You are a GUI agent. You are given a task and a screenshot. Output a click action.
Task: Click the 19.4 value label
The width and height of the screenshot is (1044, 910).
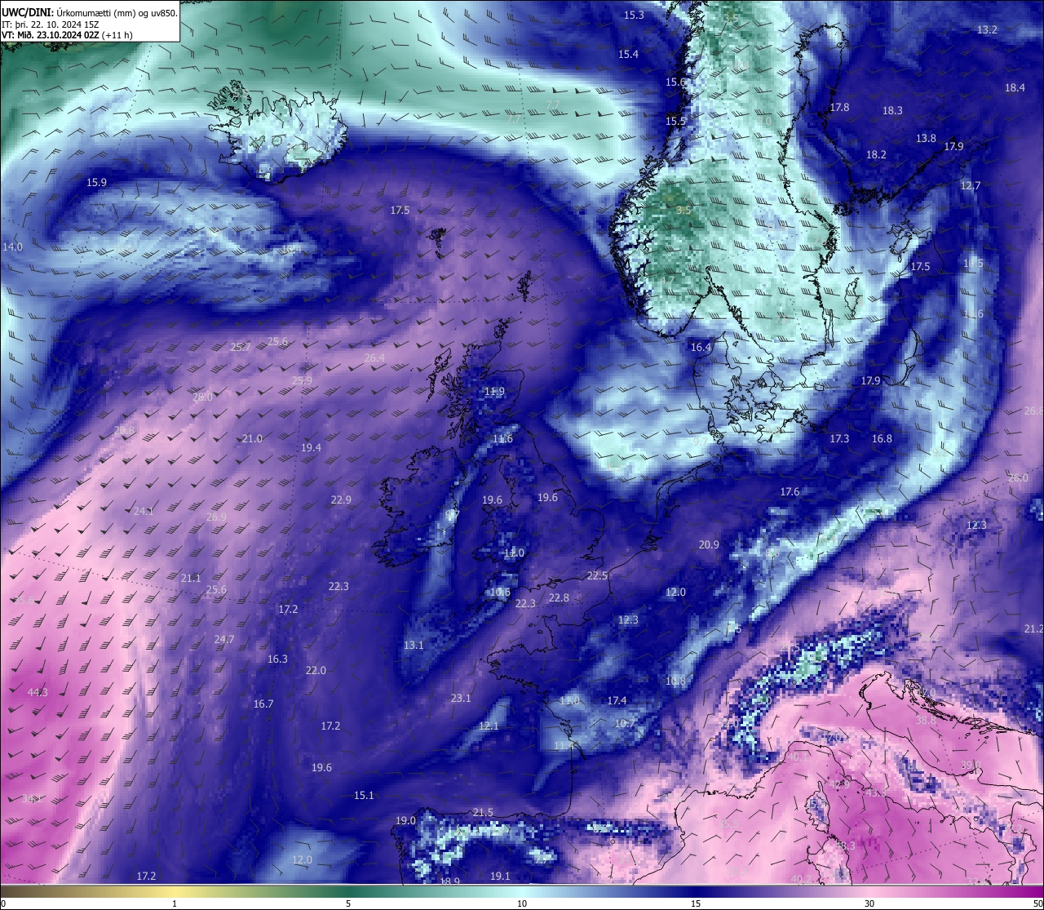tap(311, 447)
